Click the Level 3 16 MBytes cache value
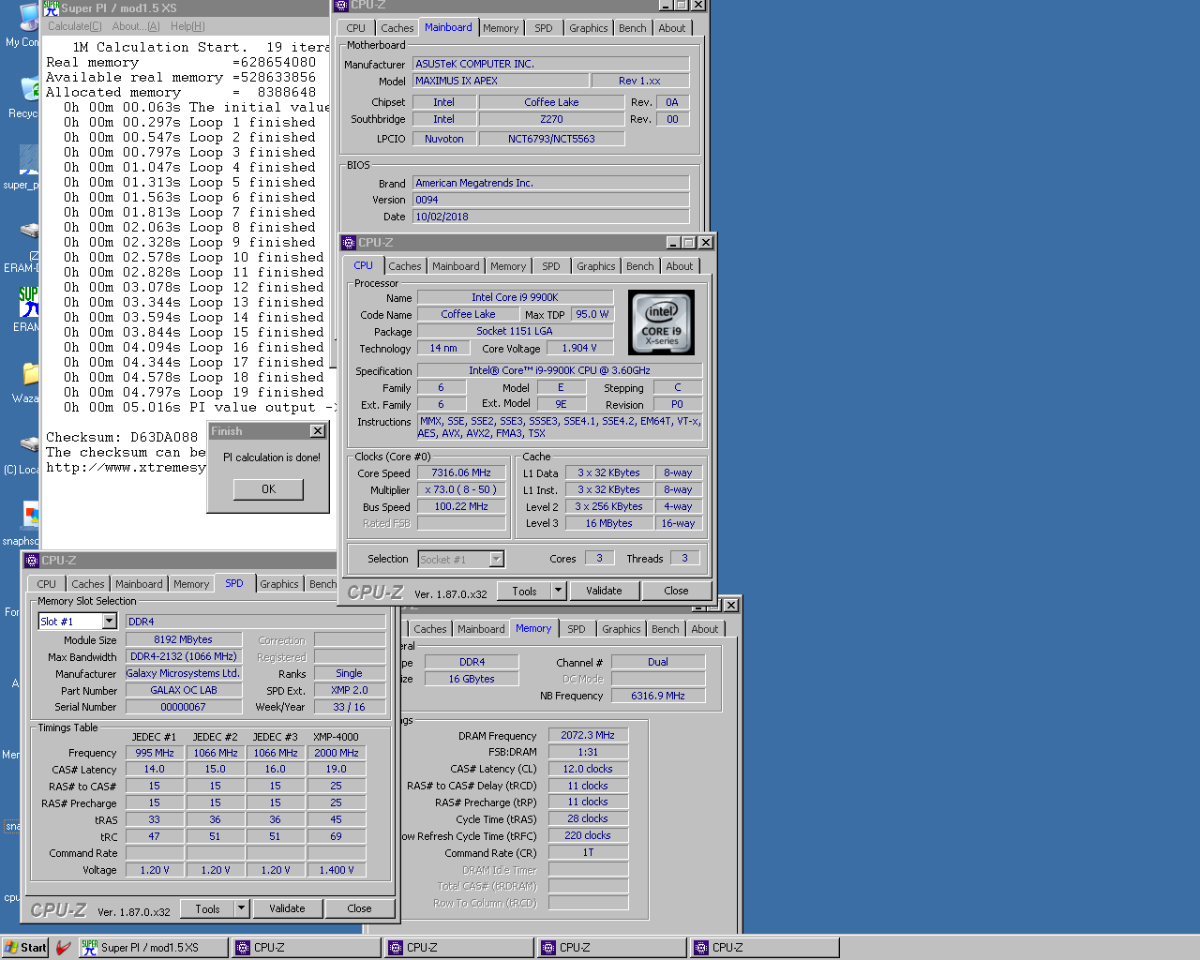Image resolution: width=1200 pixels, height=960 pixels. click(608, 523)
